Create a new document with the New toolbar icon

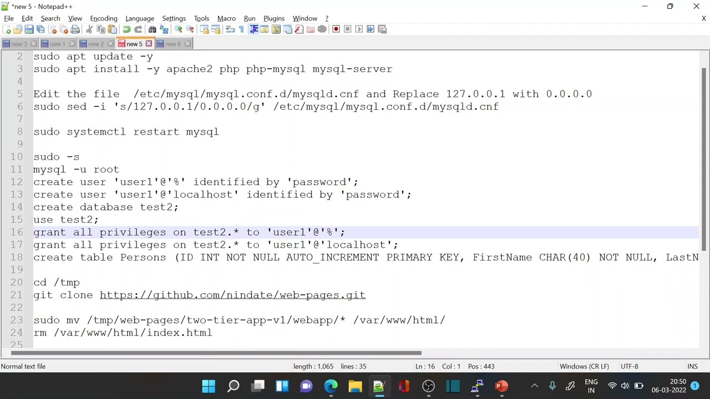(7, 29)
